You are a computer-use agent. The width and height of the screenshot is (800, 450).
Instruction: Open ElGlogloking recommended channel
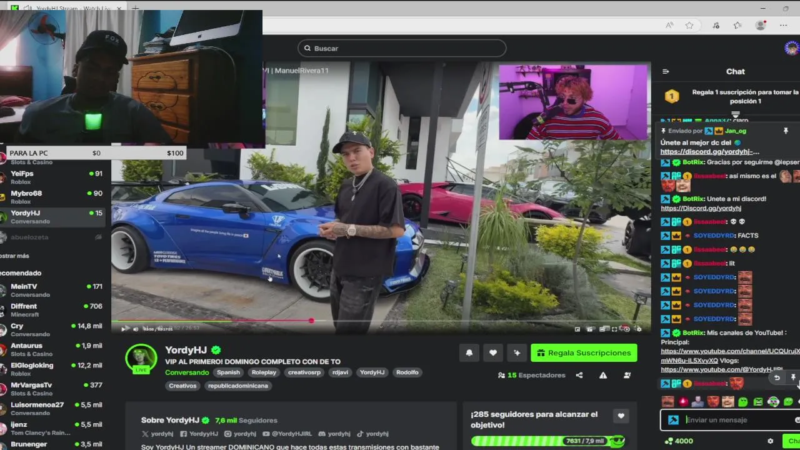click(x=51, y=369)
